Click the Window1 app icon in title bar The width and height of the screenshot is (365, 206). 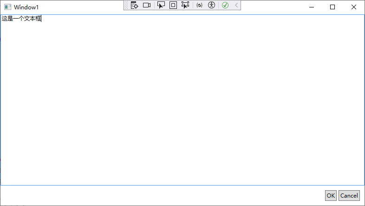tap(8, 7)
